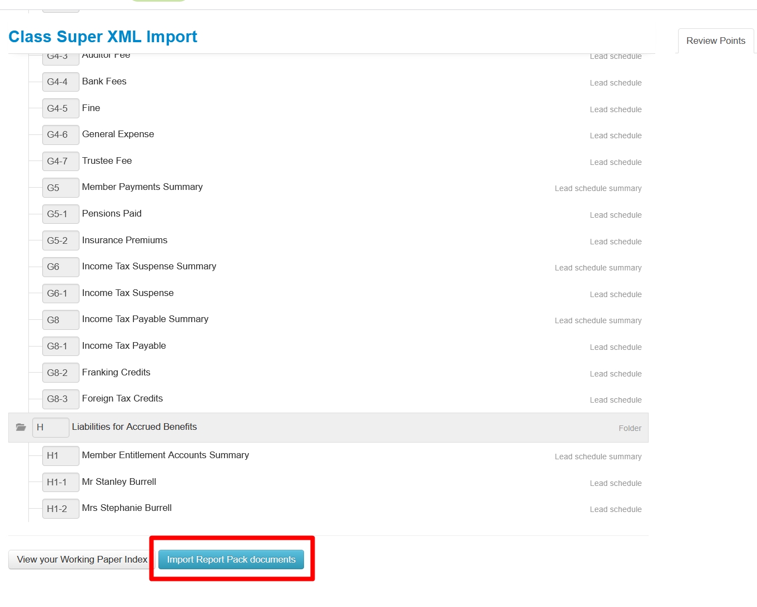Select the G8 code box

tap(61, 320)
